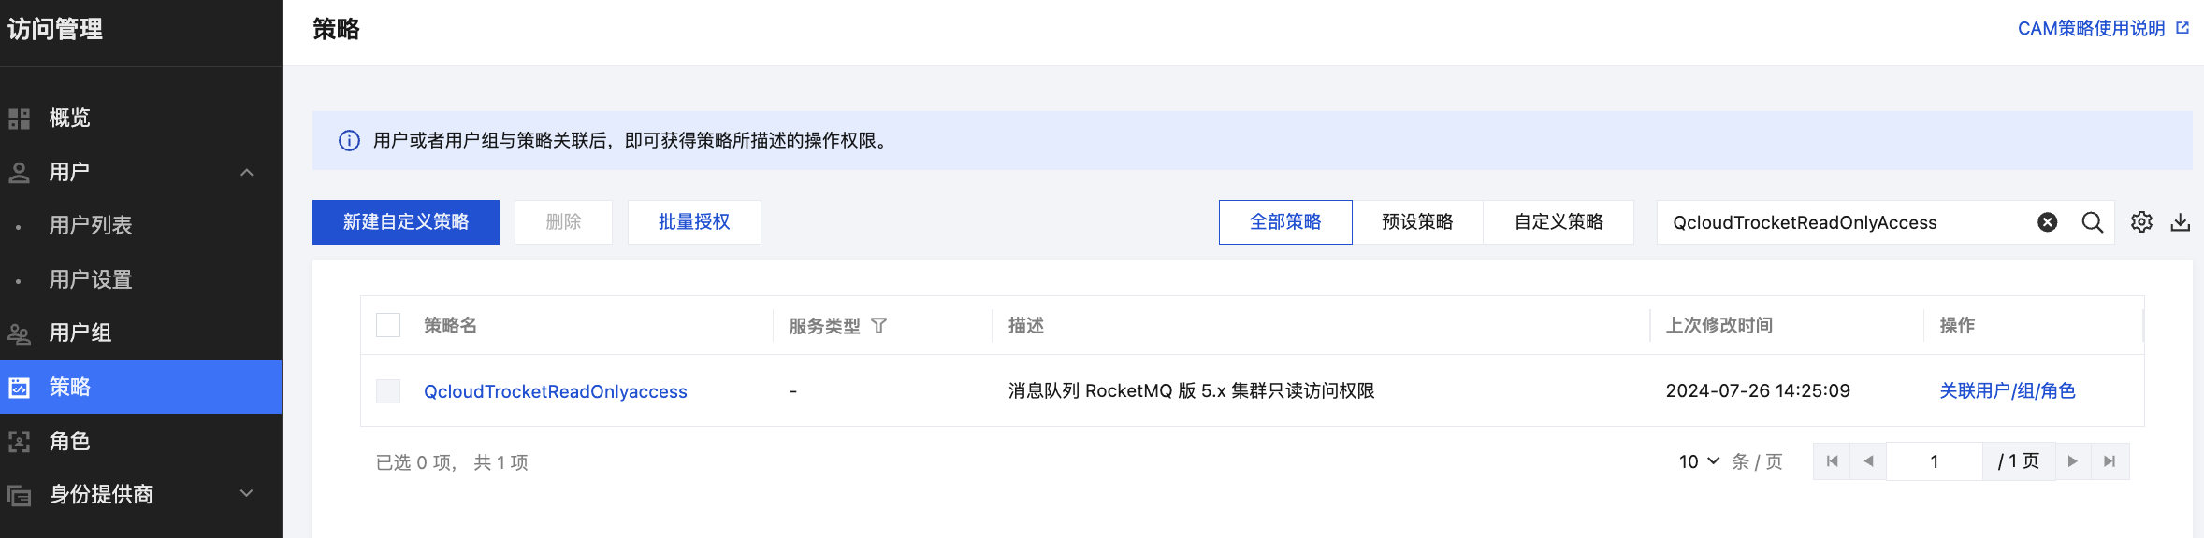The height and width of the screenshot is (538, 2204).
Task: Click description 消息队列 RocketMQ 版 5.x 集群只读访问权限
Action: pyautogui.click(x=1191, y=390)
